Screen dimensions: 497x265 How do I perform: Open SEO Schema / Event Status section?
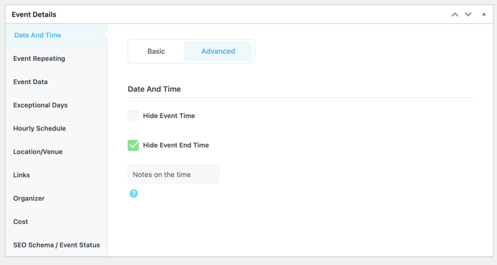click(56, 245)
